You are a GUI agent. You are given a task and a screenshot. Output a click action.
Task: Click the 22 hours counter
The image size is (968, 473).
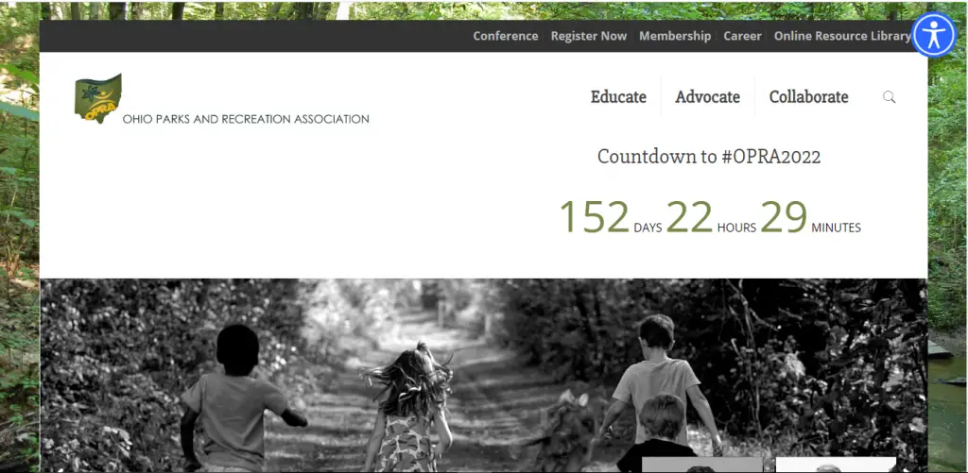pos(711,217)
